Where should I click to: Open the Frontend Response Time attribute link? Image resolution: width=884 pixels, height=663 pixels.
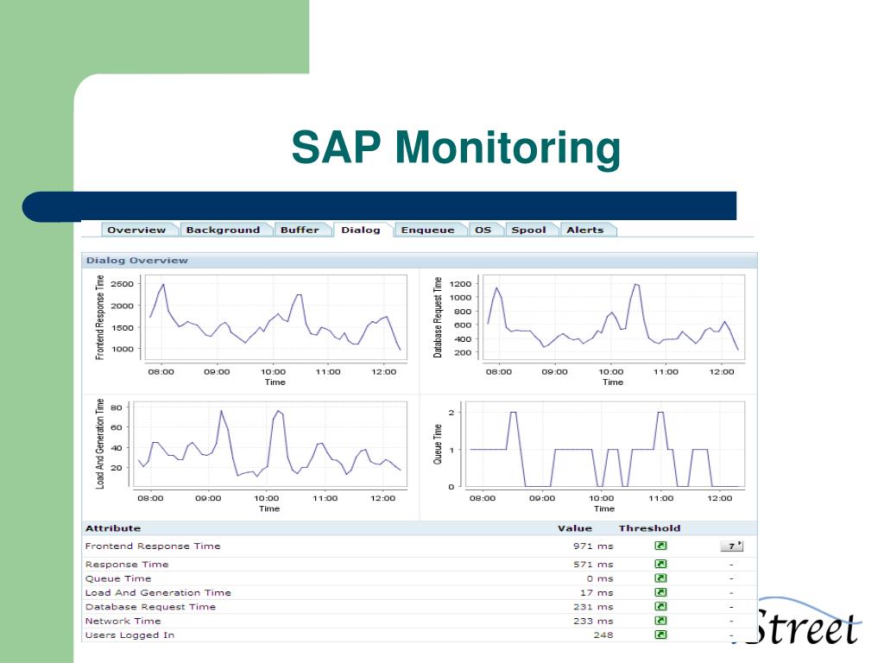point(153,546)
